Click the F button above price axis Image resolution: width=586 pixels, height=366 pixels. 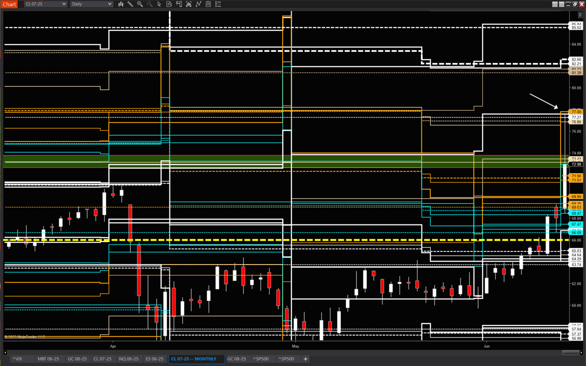coord(580,15)
